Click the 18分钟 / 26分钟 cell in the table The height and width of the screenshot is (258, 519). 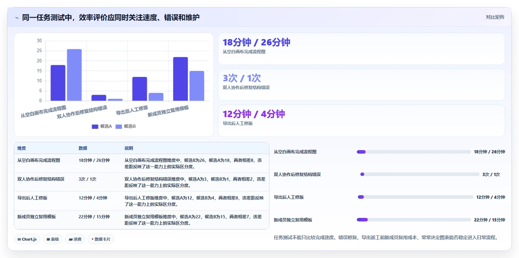click(94, 160)
